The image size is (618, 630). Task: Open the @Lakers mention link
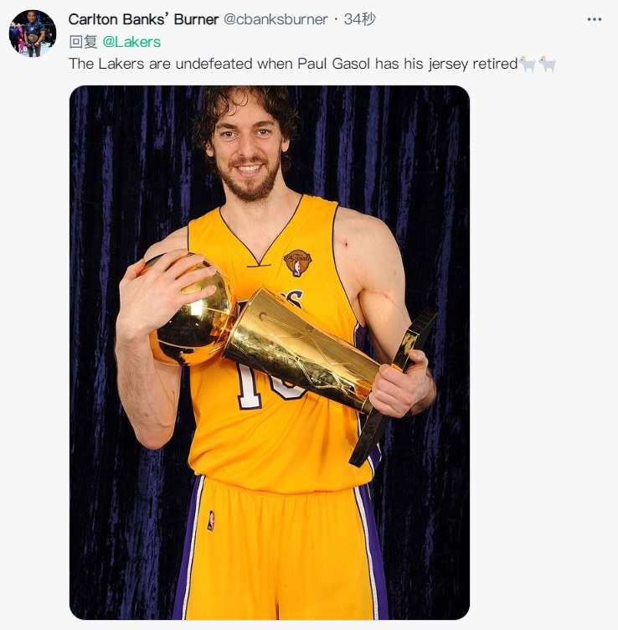coord(131,42)
